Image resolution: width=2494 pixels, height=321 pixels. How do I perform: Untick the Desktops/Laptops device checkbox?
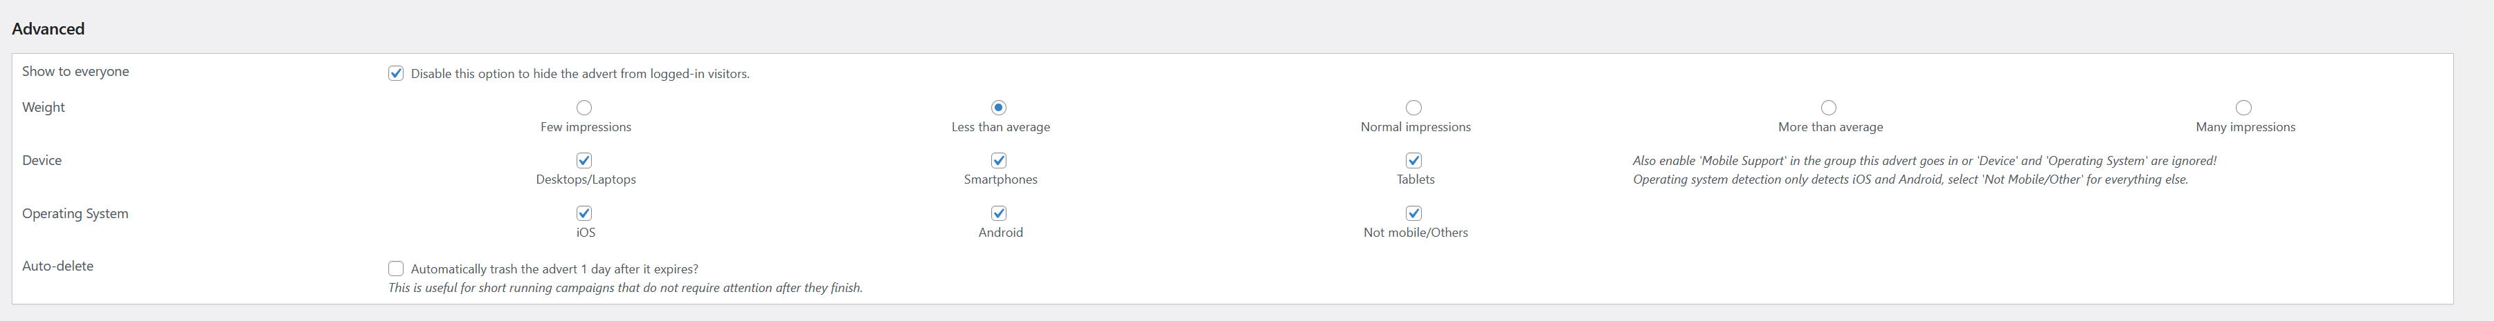click(x=584, y=160)
